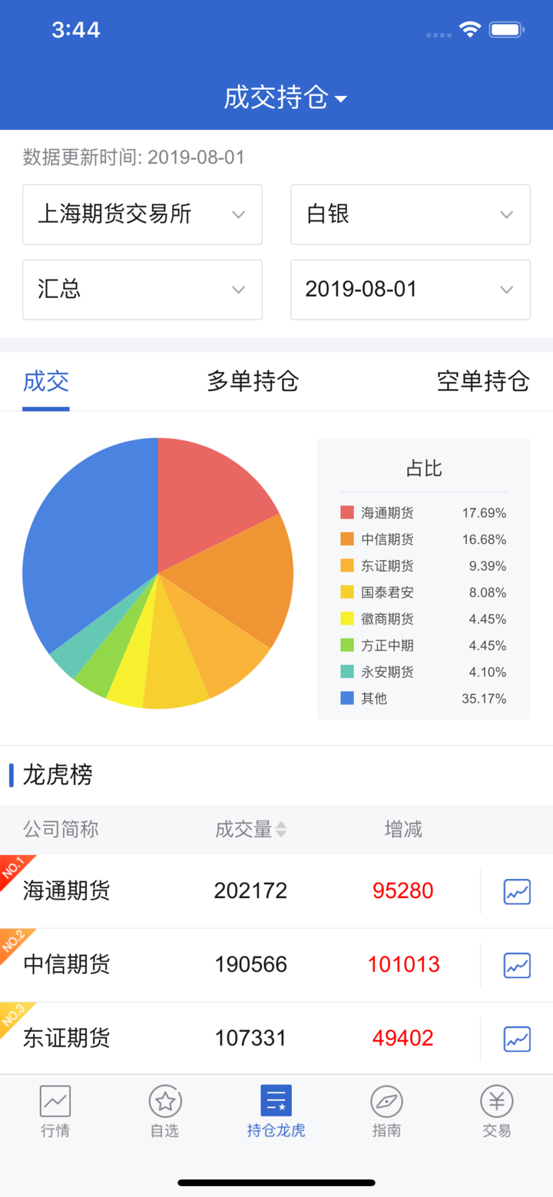
Task: Open trend chart icon for 中信期货
Action: pos(517,965)
